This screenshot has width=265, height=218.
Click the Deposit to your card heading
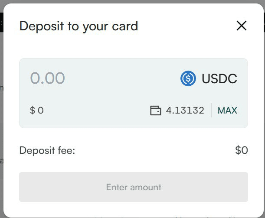pos(79,26)
